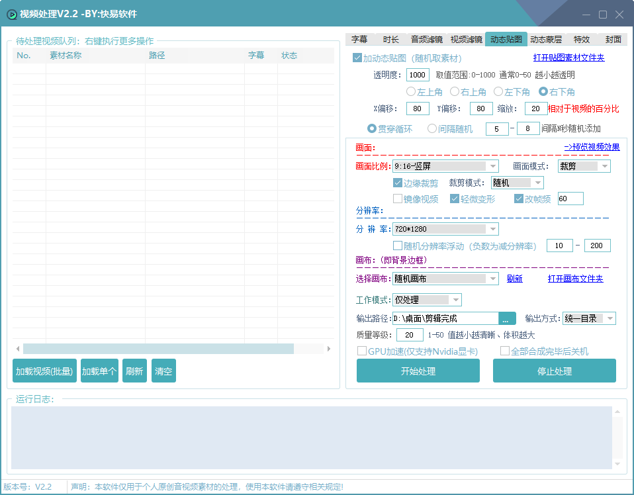Enable GPU加速 checkbox
The height and width of the screenshot is (495, 634).
362,351
